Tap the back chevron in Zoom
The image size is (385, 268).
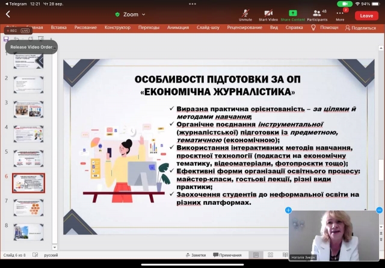tap(8, 14)
